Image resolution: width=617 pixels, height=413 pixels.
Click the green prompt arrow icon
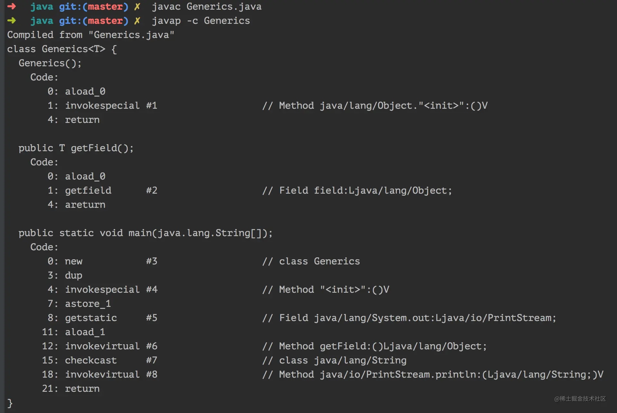coord(12,21)
